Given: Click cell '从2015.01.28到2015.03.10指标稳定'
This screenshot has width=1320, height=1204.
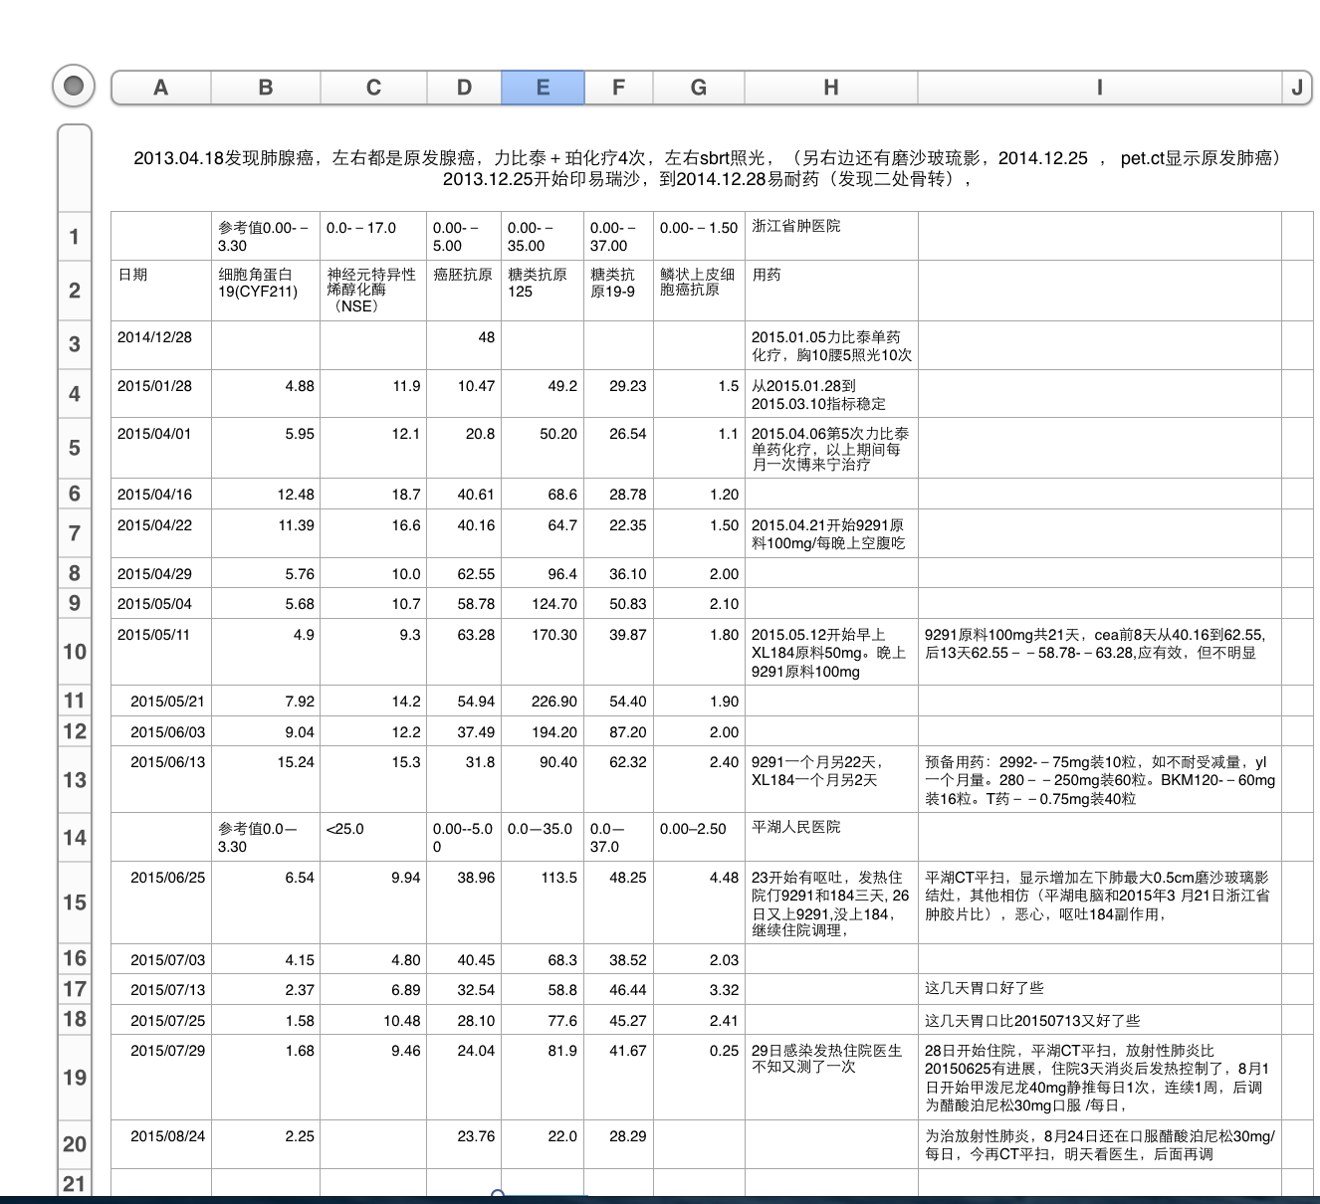Looking at the screenshot, I should pyautogui.click(x=831, y=394).
